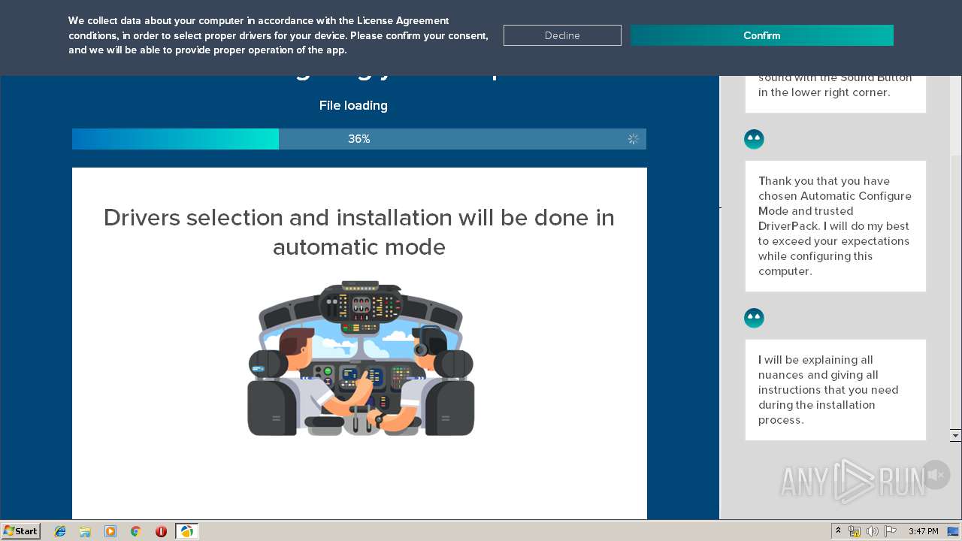Open the Windows Start menu

(x=20, y=530)
